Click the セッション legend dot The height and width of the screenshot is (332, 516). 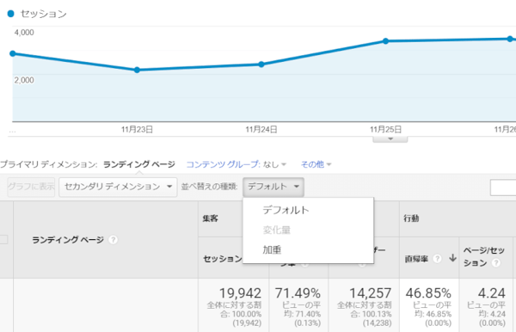click(11, 14)
